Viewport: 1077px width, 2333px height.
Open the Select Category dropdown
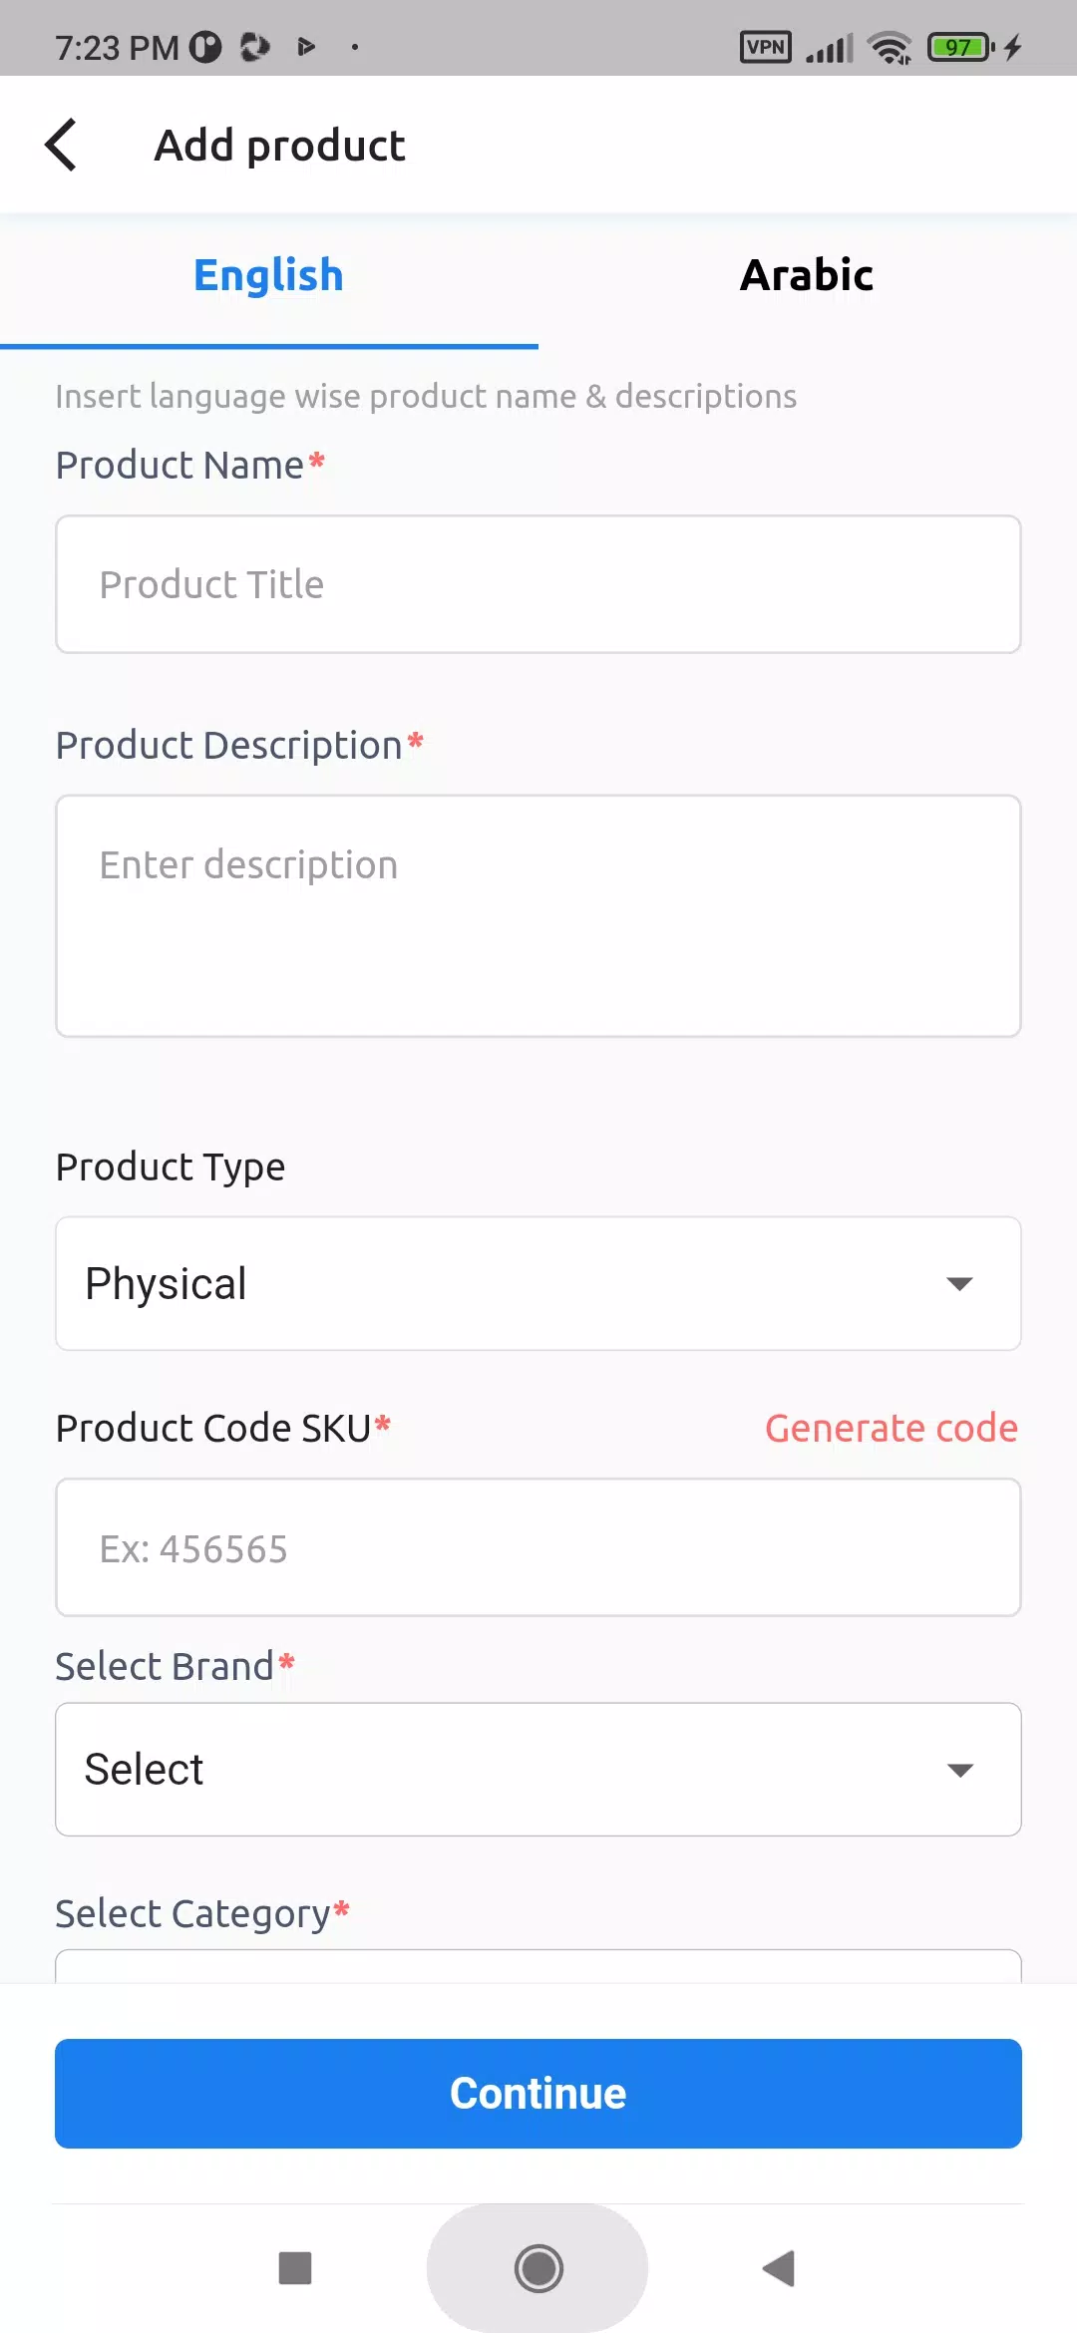(538, 1965)
